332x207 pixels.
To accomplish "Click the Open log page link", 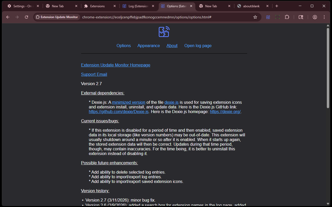I will (x=198, y=46).
